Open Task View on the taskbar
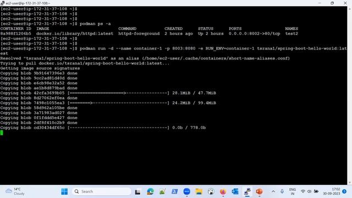The image size is (352, 198). (137, 192)
